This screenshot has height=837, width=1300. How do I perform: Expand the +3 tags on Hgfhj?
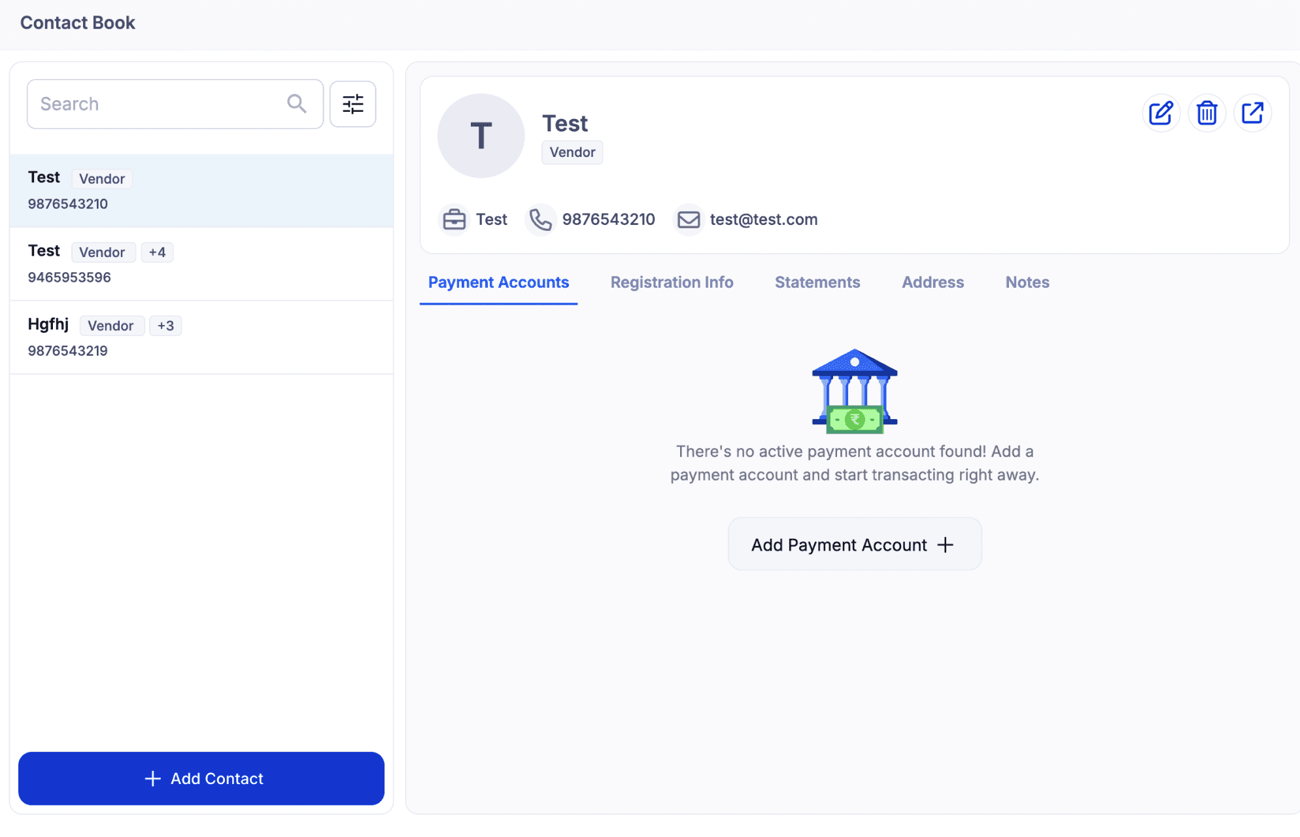[165, 326]
